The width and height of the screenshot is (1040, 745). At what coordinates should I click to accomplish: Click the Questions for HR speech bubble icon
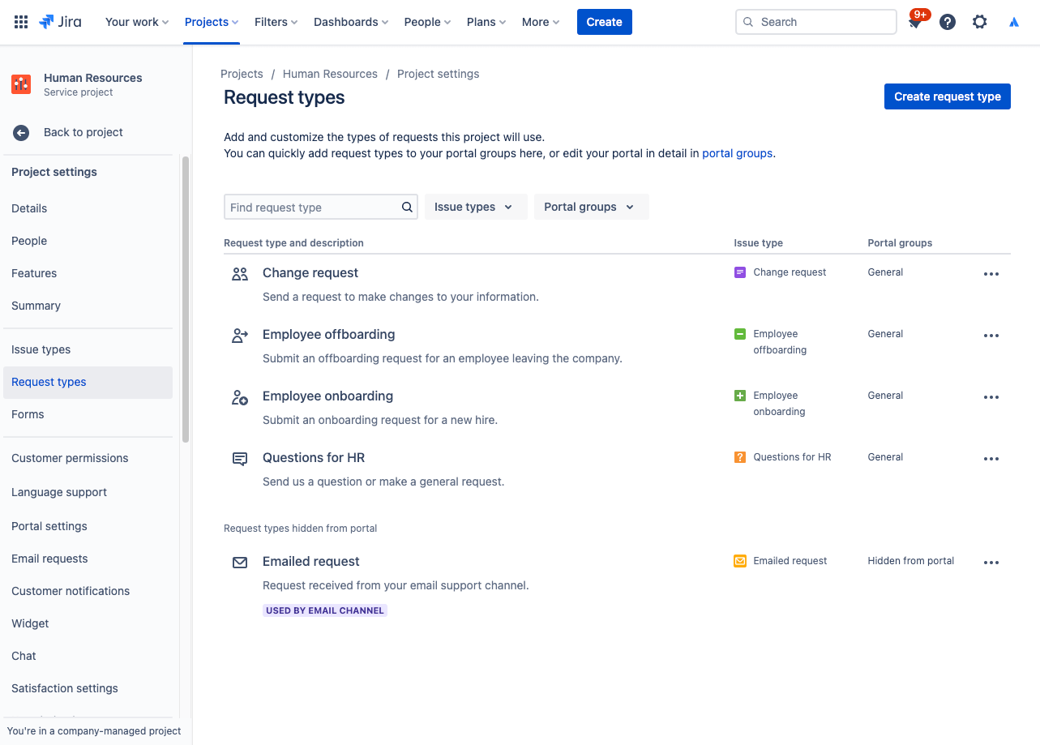239,458
